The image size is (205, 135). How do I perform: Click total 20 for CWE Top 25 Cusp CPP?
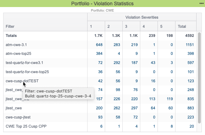192,126
